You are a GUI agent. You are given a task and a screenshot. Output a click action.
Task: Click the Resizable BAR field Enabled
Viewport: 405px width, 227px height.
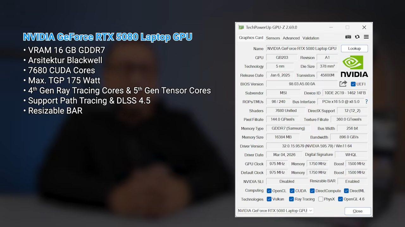352,181
